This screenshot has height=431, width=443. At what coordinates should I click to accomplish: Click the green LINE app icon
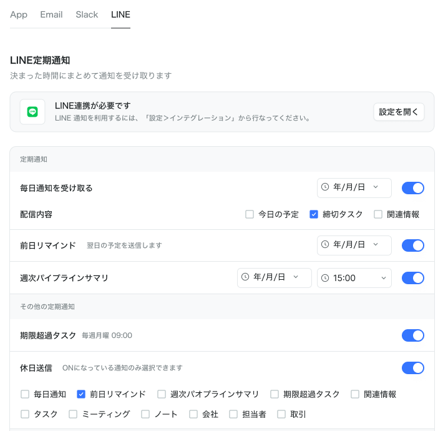pos(32,112)
